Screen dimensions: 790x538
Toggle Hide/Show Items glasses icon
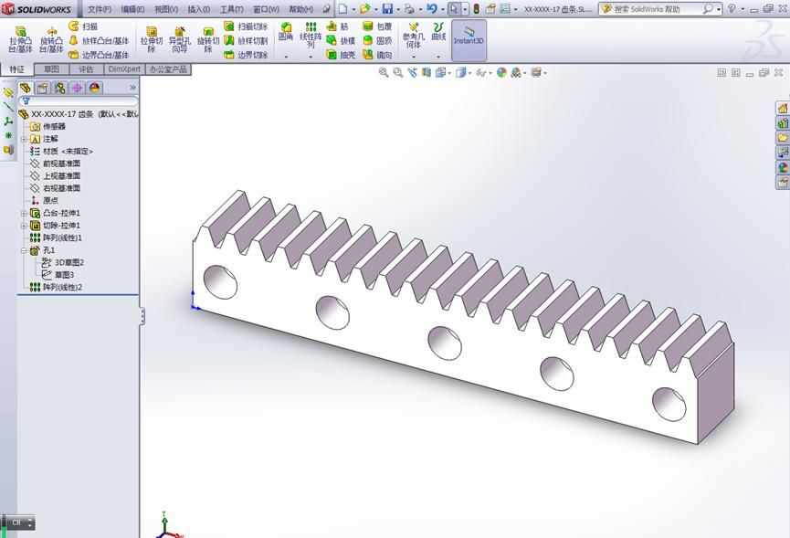coord(480,72)
